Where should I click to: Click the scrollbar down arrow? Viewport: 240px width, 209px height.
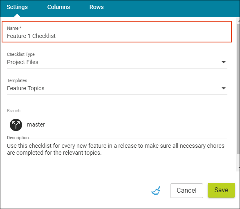coord(239,168)
